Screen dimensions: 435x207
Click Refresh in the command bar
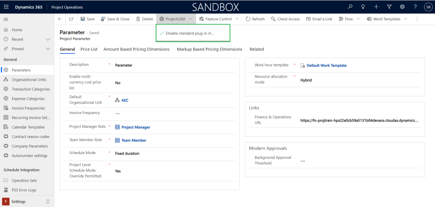pos(255,19)
